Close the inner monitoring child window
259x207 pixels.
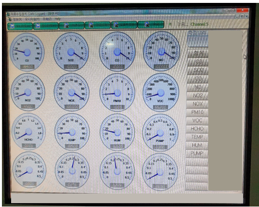click(x=246, y=16)
